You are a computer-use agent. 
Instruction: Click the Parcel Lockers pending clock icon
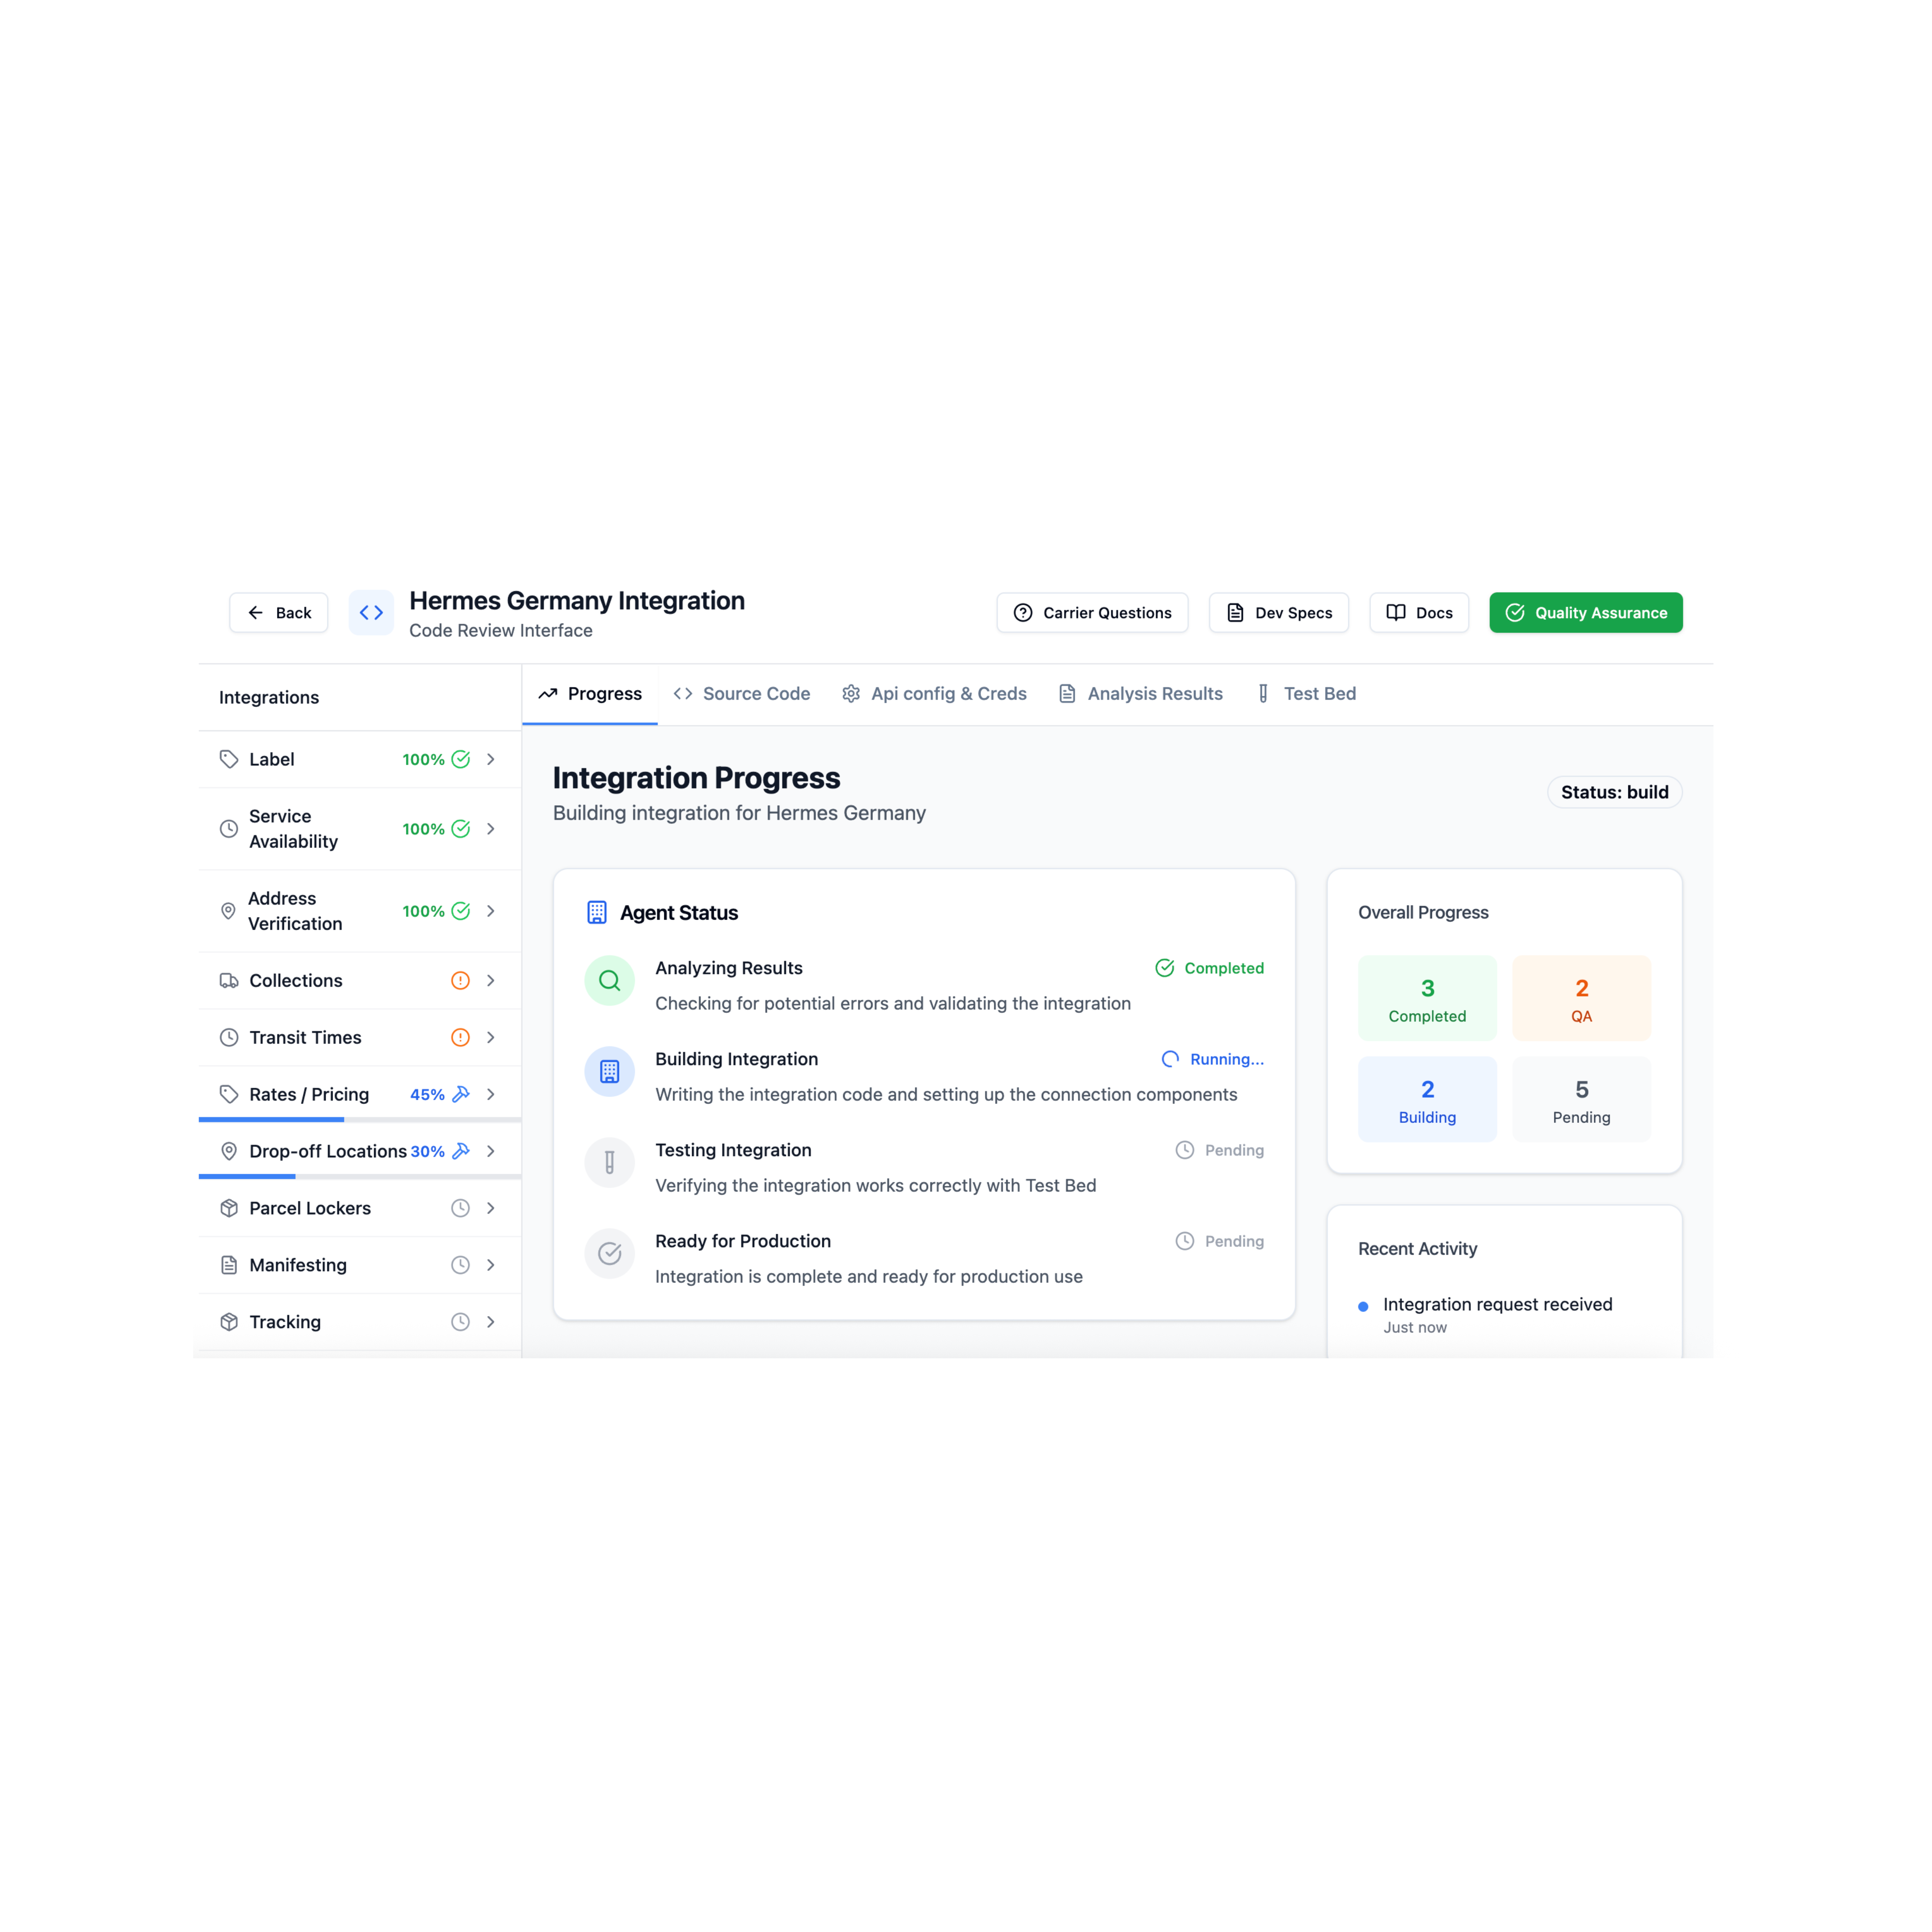pyautogui.click(x=460, y=1208)
